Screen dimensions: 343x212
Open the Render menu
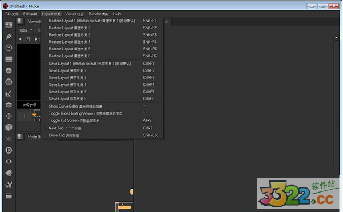(x=98, y=14)
